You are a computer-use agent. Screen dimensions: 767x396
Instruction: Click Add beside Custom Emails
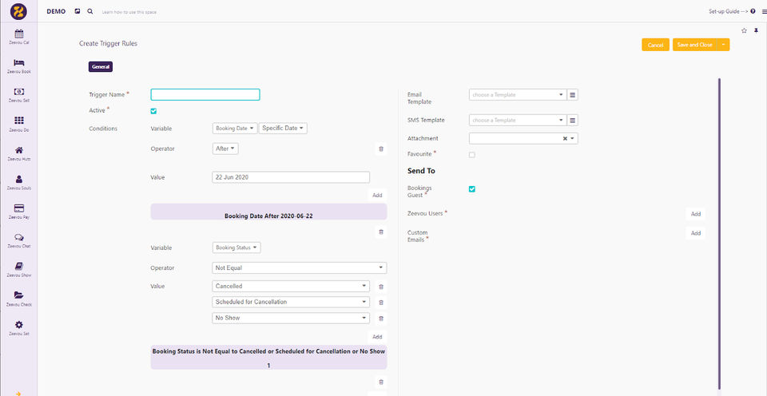(696, 233)
